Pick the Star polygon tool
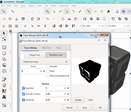Image resolution: width=131 pixels, height=112 pixels. (x=4, y=59)
